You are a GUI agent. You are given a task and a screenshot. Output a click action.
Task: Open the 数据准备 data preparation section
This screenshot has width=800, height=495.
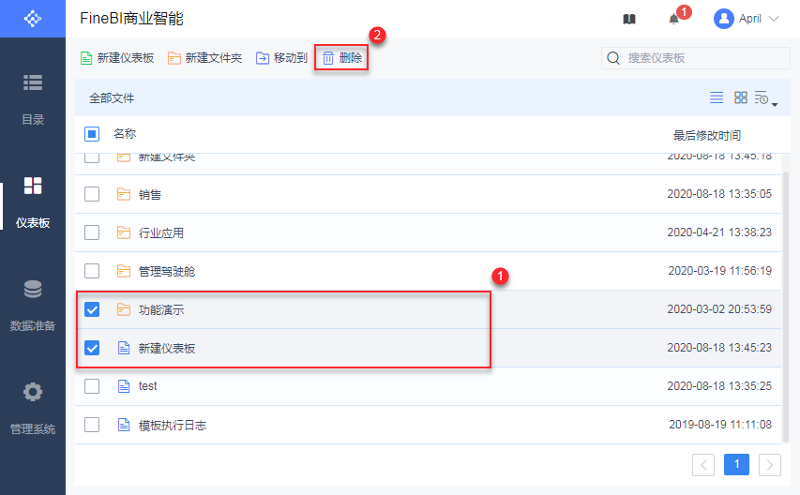tap(33, 306)
